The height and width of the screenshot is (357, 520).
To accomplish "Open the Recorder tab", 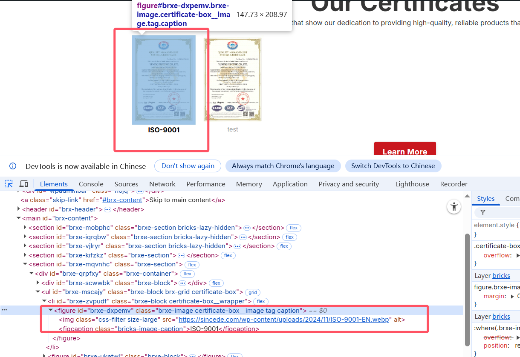I will (x=454, y=184).
